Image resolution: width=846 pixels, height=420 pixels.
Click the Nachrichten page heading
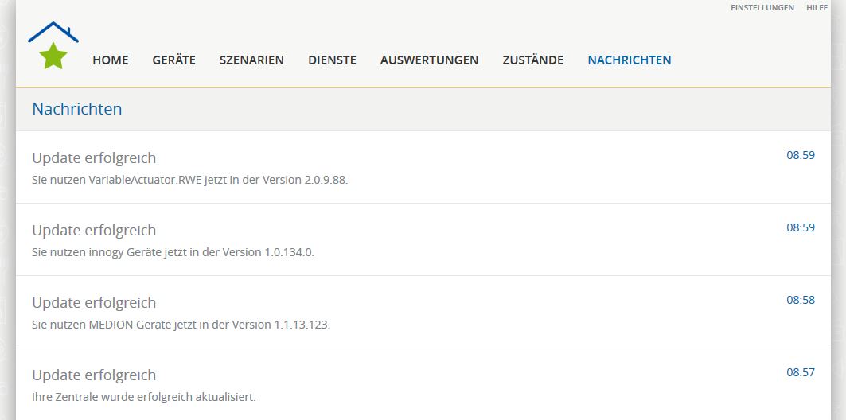pos(77,109)
